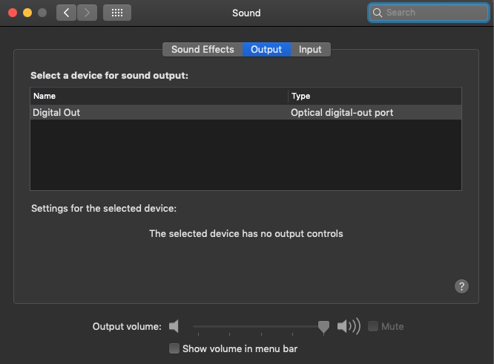This screenshot has width=494, height=364.
Task: Switch to the Sound Effects tab
Action: coord(202,50)
